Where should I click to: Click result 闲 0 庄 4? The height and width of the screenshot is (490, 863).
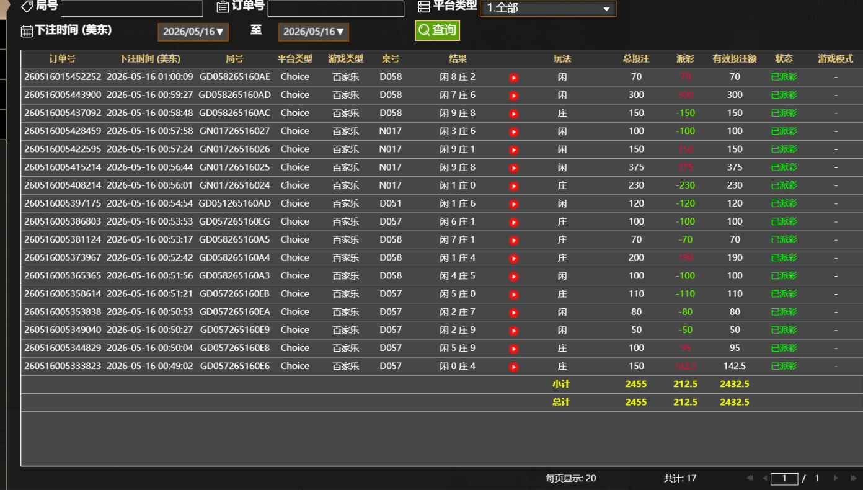click(458, 366)
